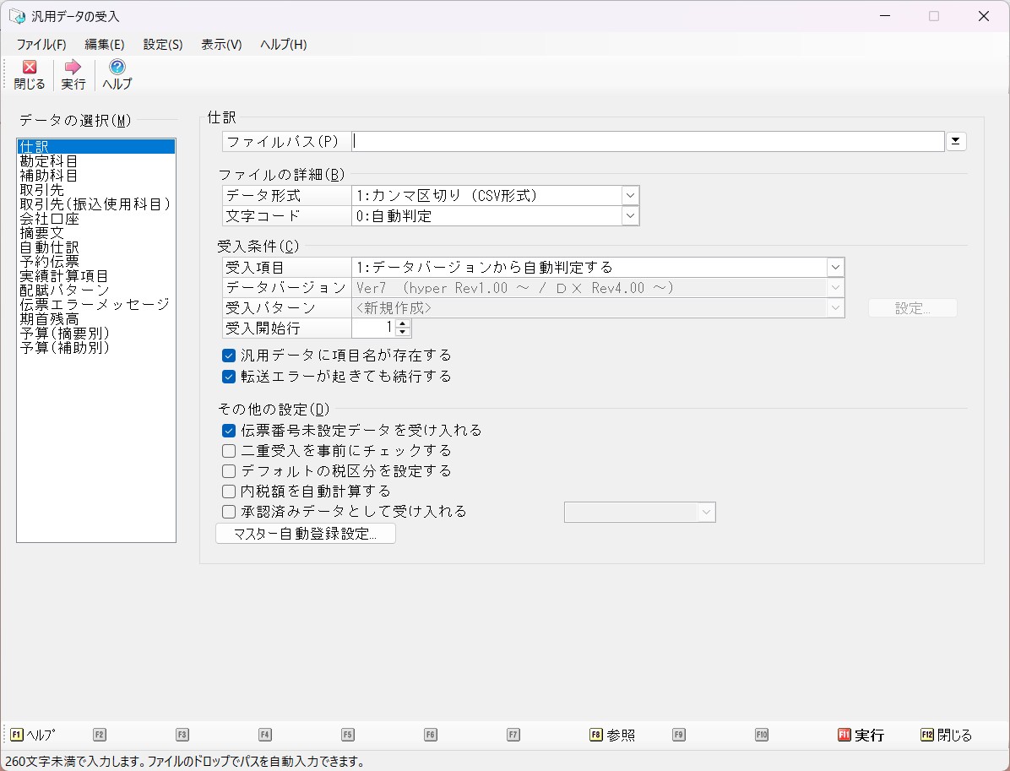This screenshot has height=771, width=1010.
Task: Open the ファイル(F) menu
Action: 41,45
